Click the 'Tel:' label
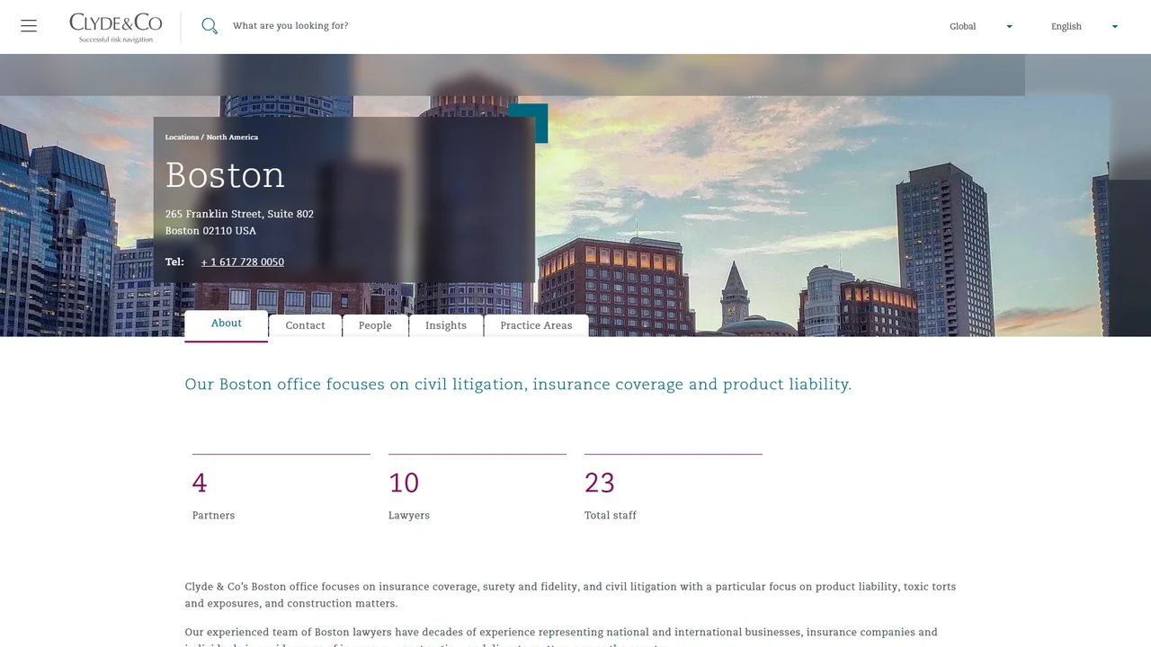The width and height of the screenshot is (1151, 647). pos(174,262)
